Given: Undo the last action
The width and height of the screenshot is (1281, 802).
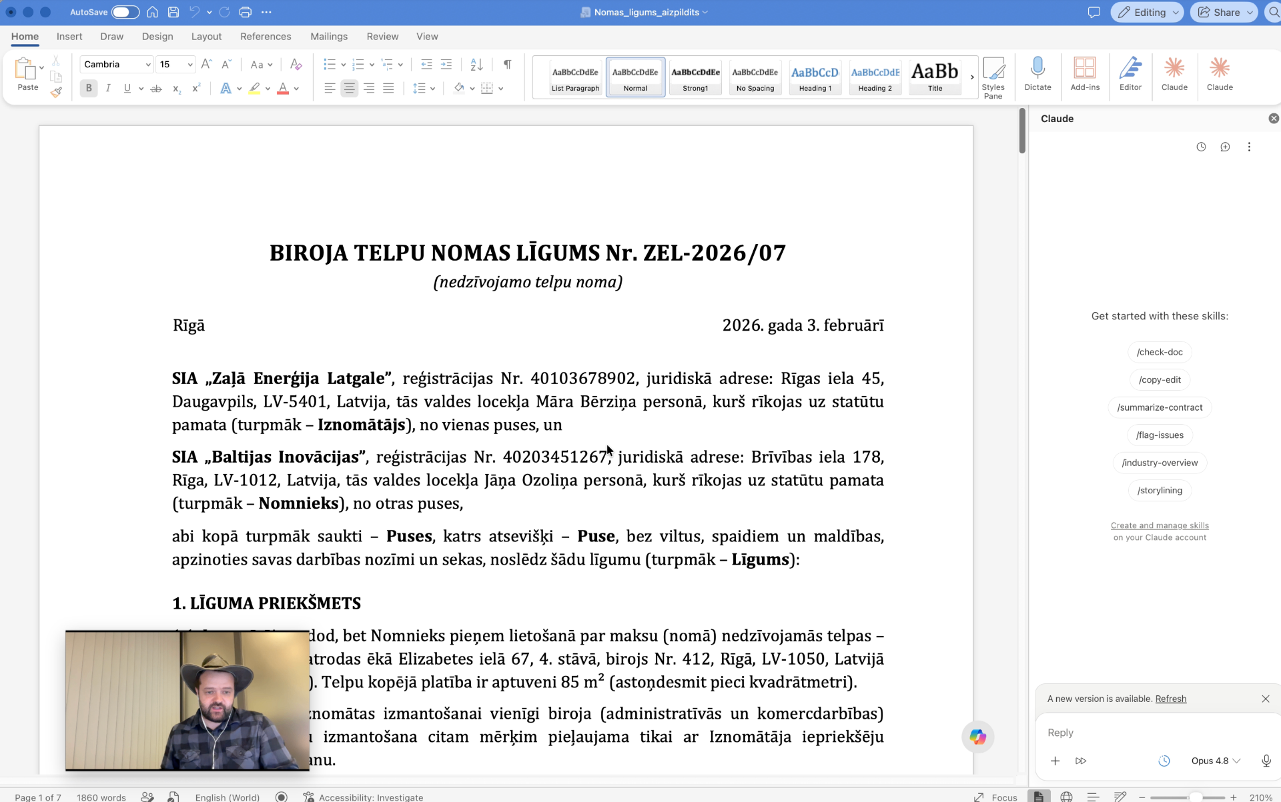Looking at the screenshot, I should [x=194, y=12].
